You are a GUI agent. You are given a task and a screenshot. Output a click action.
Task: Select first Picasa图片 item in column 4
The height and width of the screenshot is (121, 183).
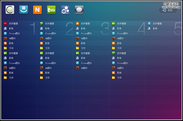[x=121, y=33]
